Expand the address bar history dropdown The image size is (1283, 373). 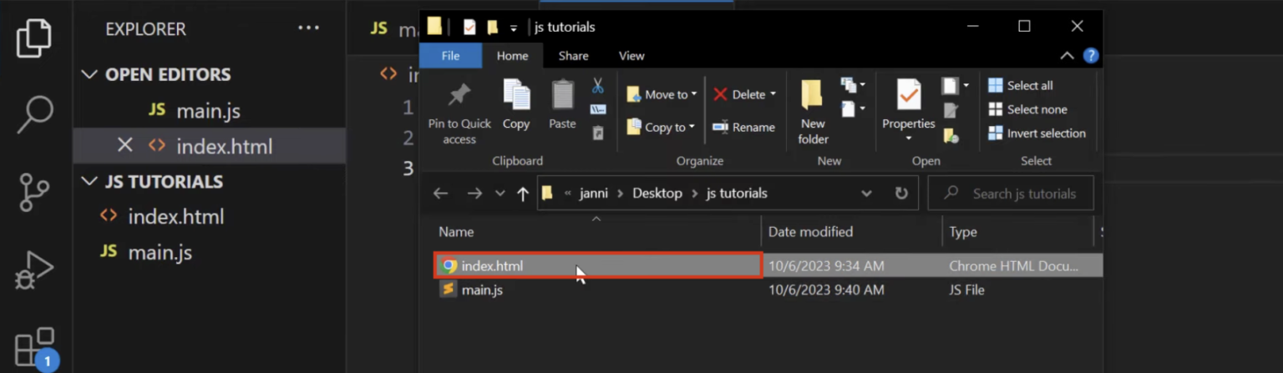click(866, 194)
